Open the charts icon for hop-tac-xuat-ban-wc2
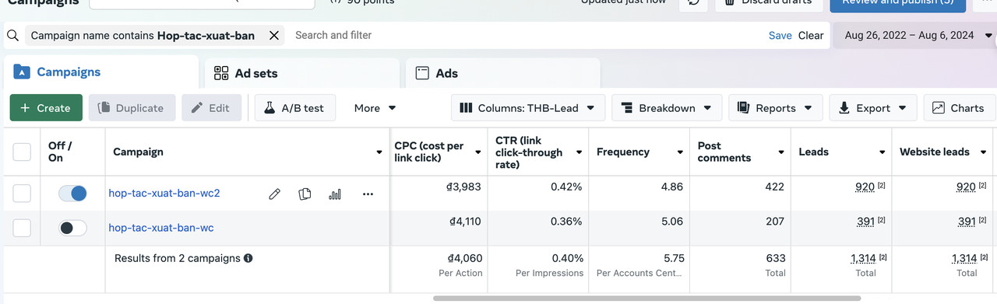This screenshot has height=304, width=997. (x=335, y=194)
